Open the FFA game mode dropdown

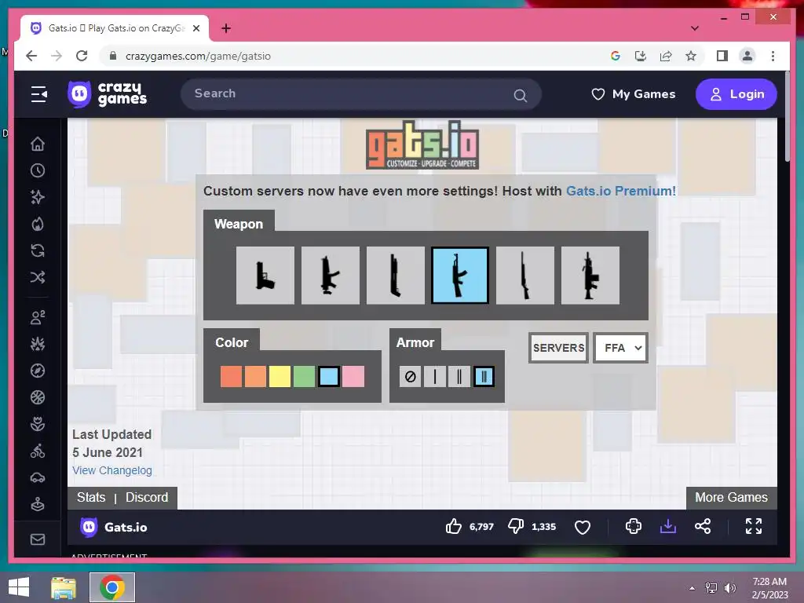click(x=621, y=348)
